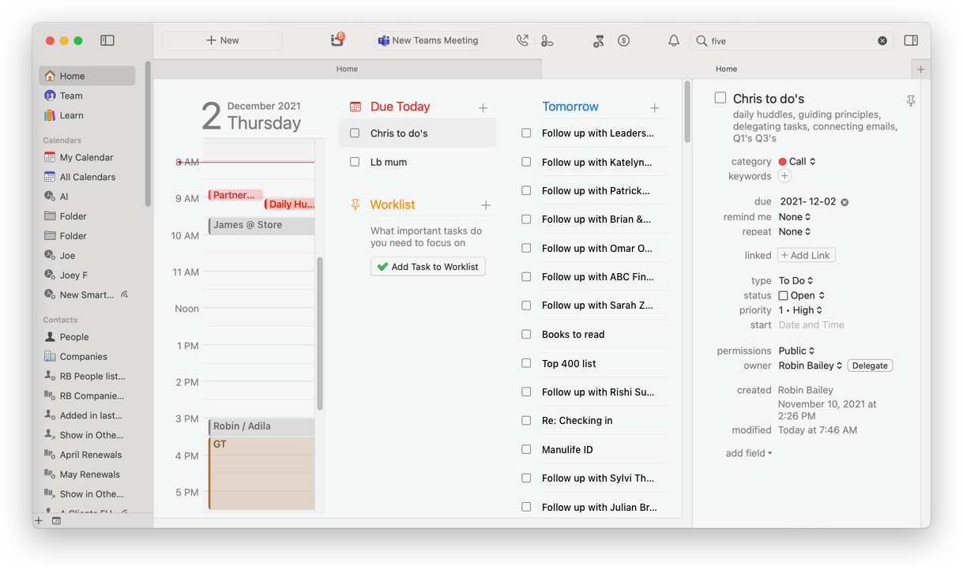Click the icon right of the phone icon
Screen dimensions: 963x570
[547, 40]
